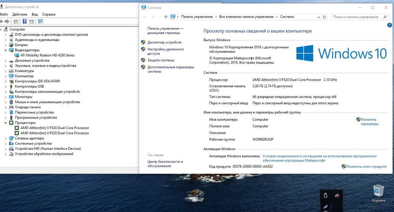Open Диспетчер устройств link in sidebar
This screenshot has height=212, width=394.
coord(164,42)
